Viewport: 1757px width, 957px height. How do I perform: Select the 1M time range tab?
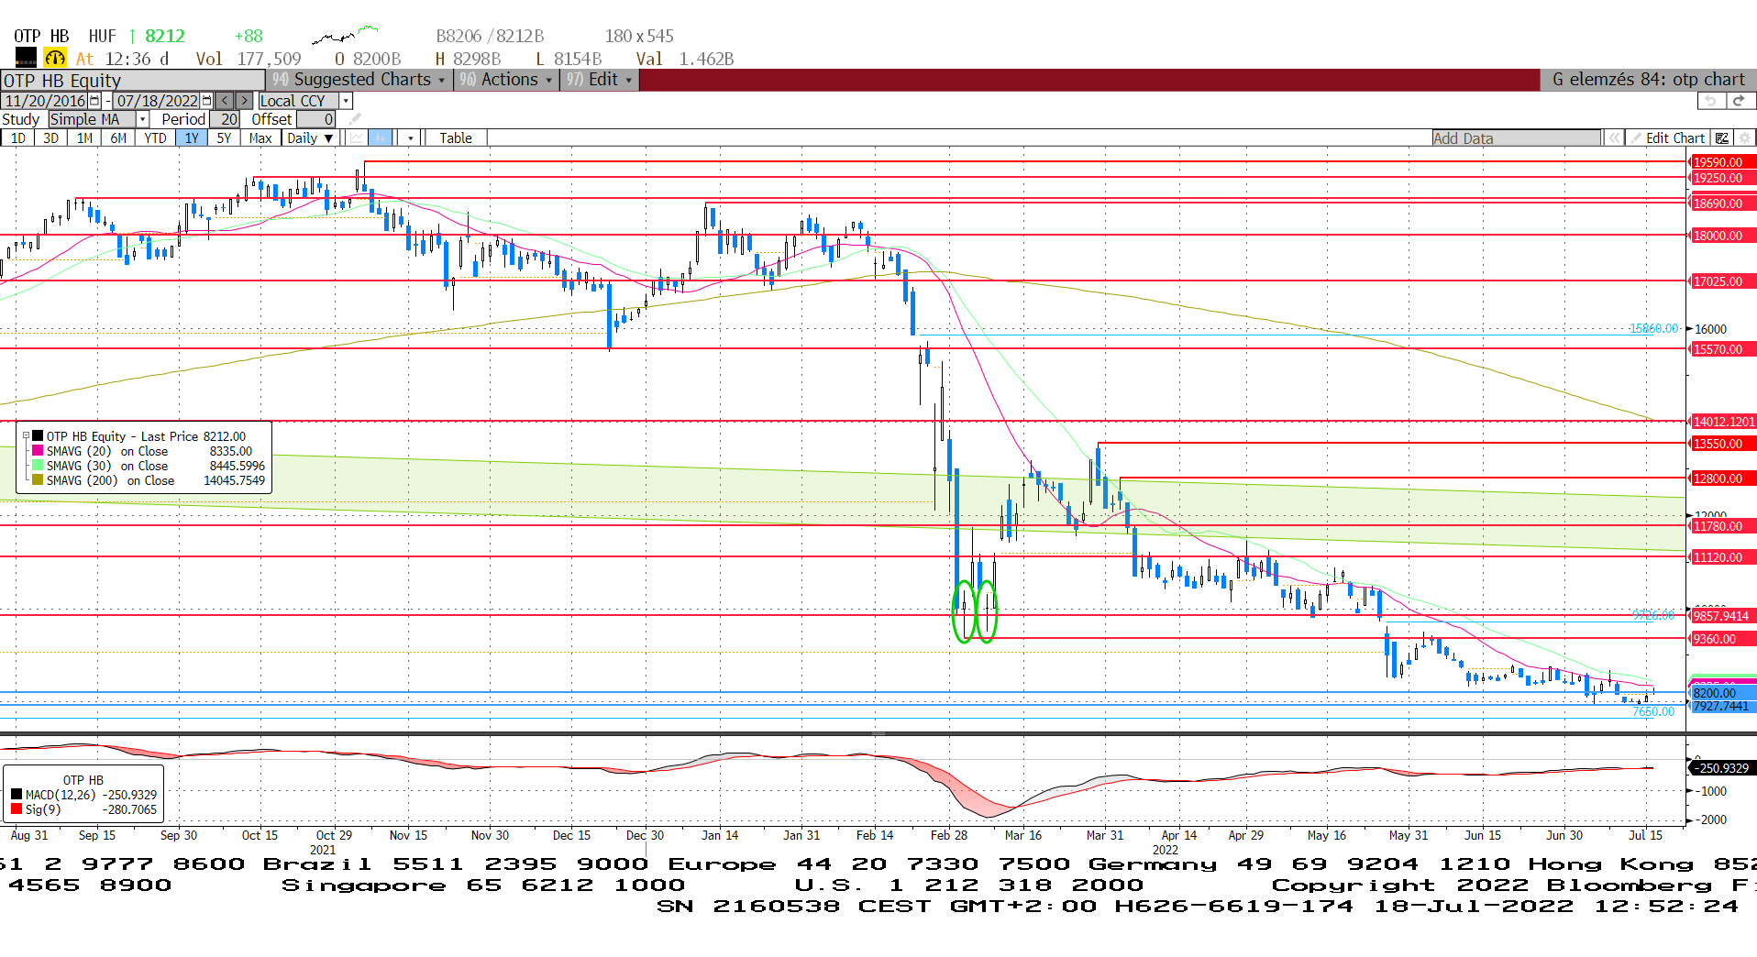pos(84,138)
